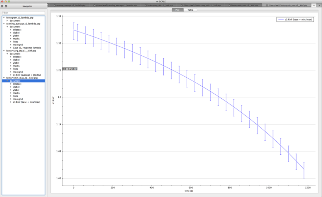Switch to the Table view
The width and height of the screenshot is (322, 197).
click(190, 10)
